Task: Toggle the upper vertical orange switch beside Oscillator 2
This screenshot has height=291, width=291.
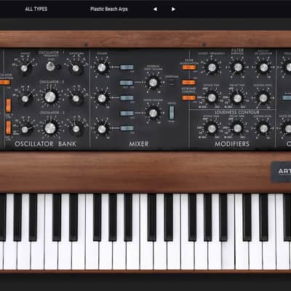Action: (x=9, y=105)
